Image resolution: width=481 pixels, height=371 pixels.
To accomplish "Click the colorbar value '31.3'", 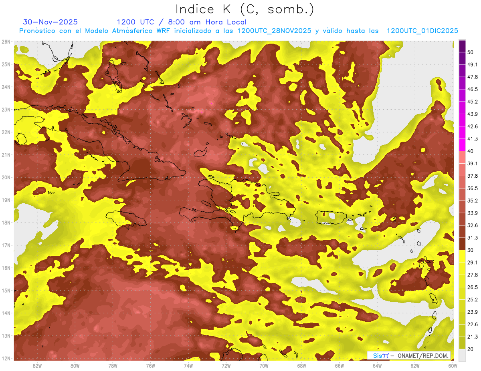I will tap(473, 238).
